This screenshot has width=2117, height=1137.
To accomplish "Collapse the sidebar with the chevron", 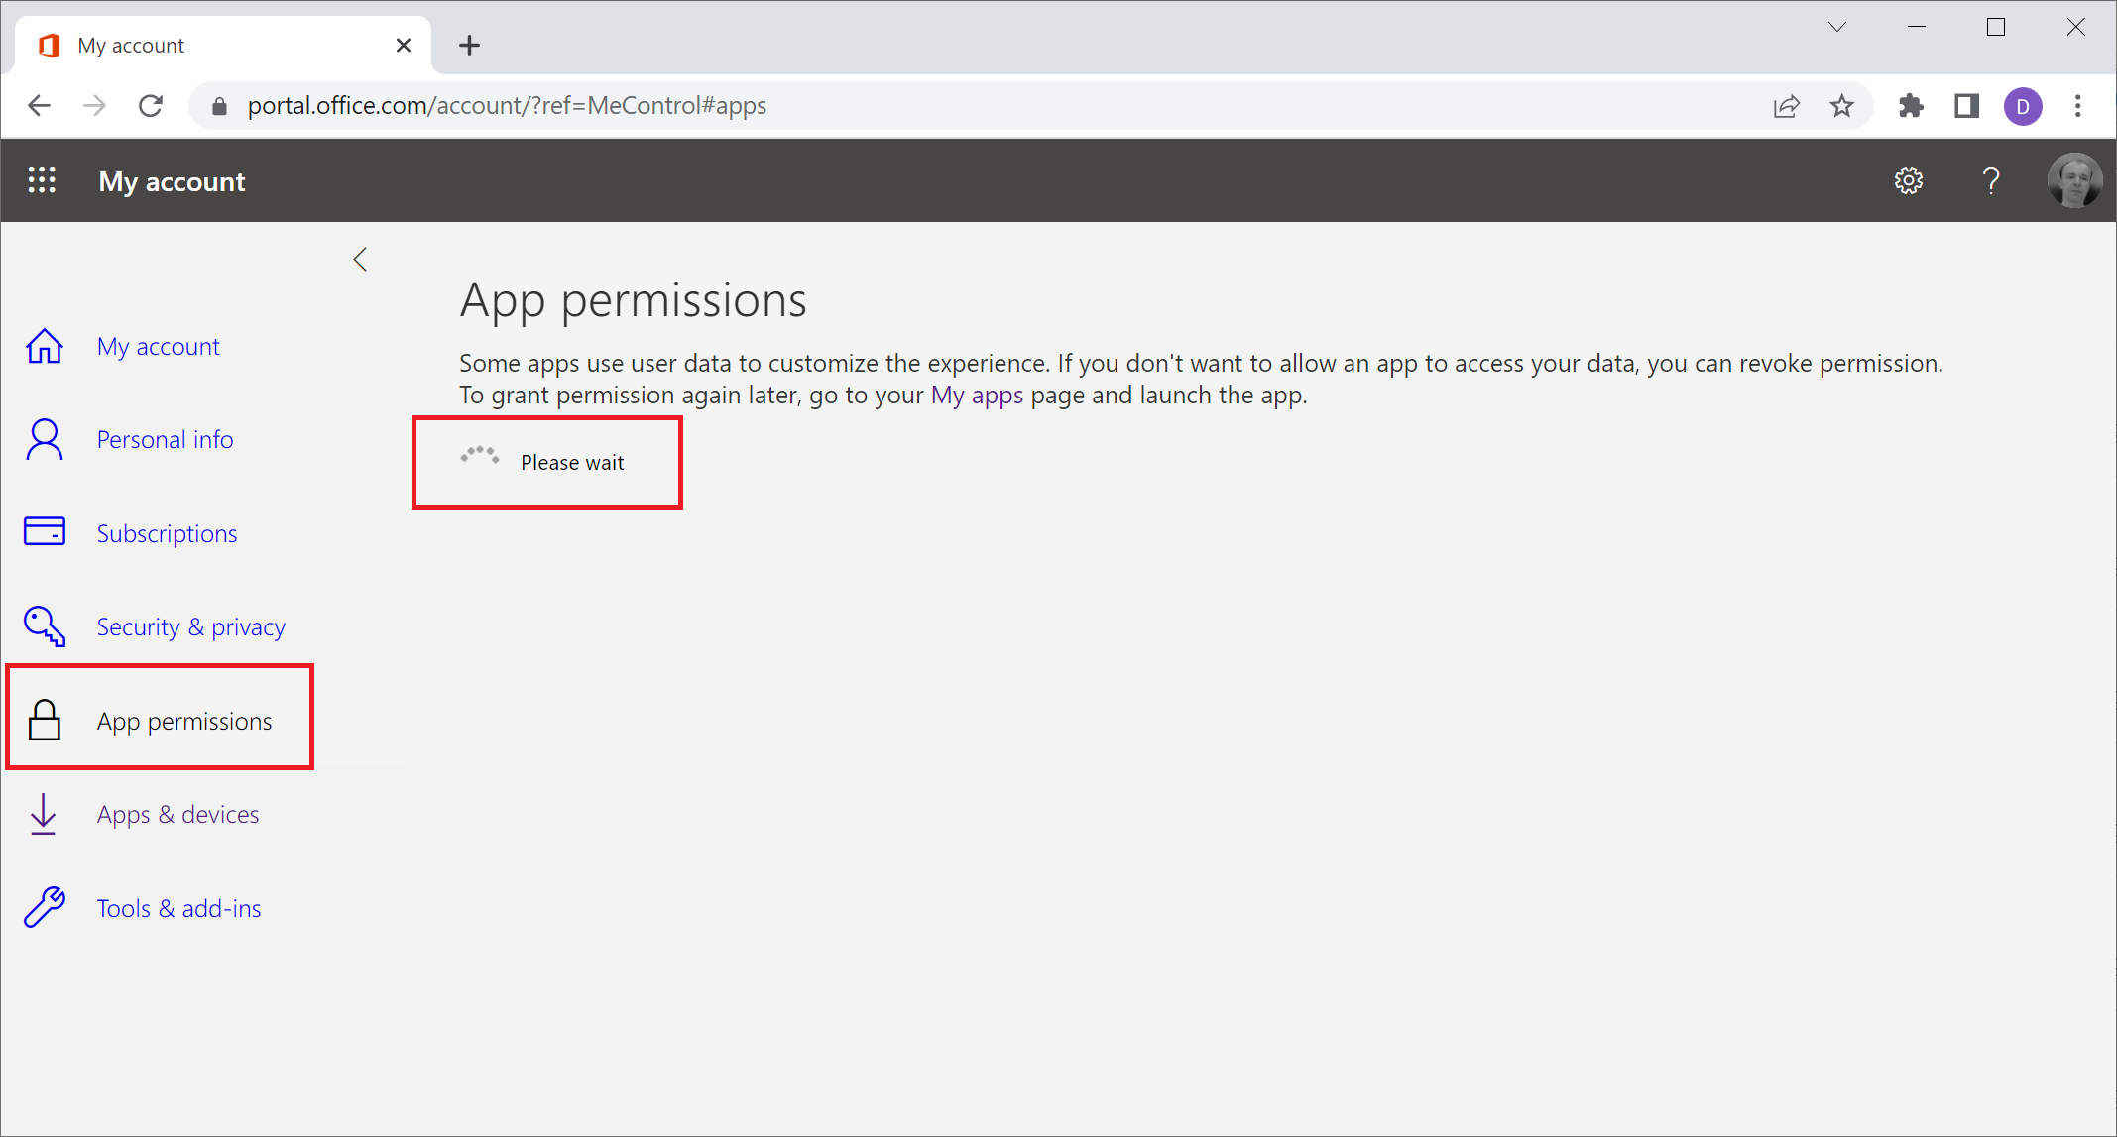I will 360,259.
